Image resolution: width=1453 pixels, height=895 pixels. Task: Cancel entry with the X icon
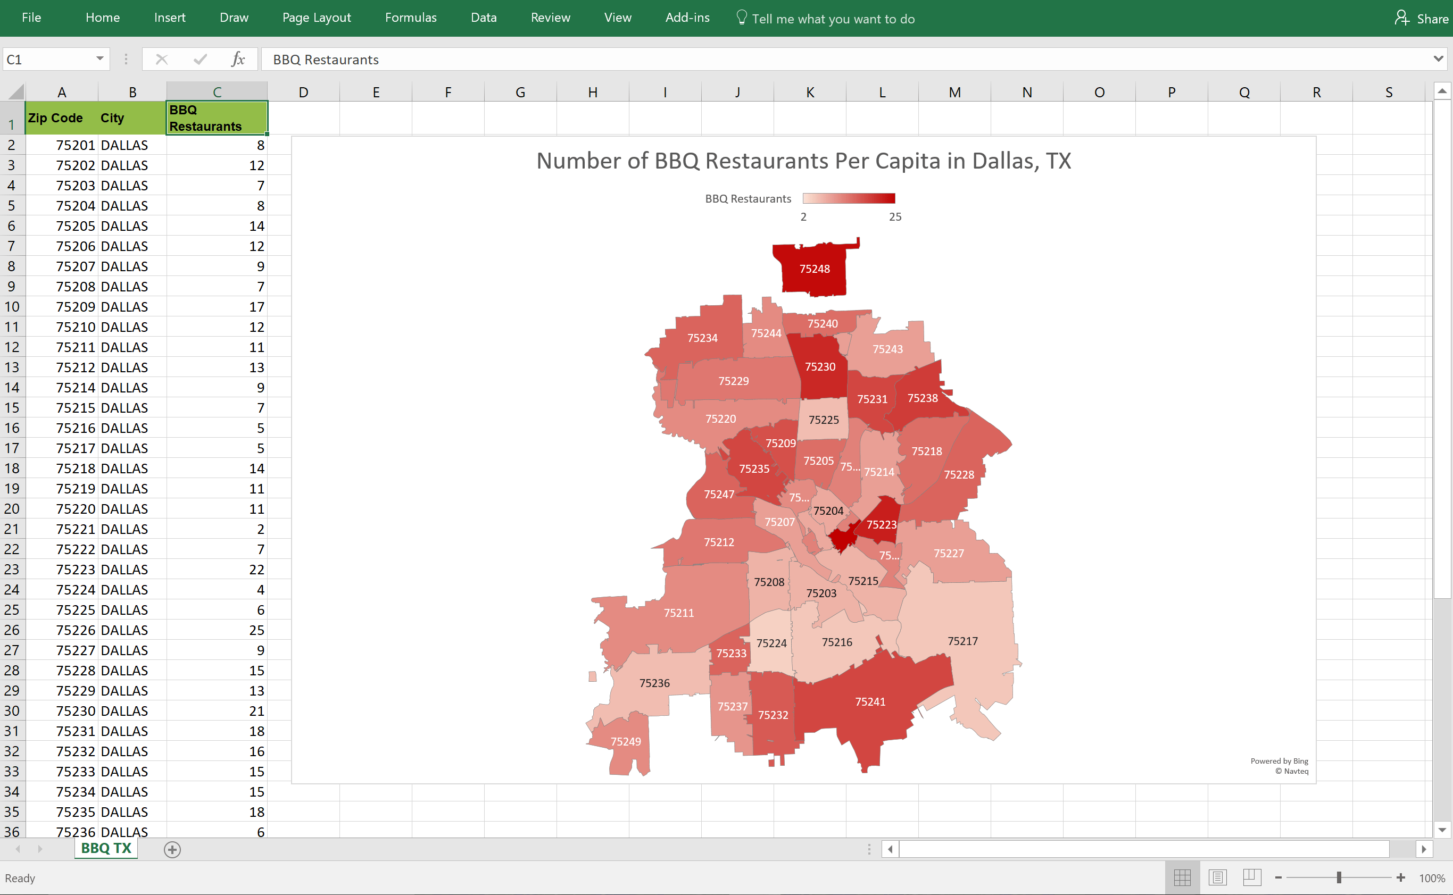click(x=161, y=59)
